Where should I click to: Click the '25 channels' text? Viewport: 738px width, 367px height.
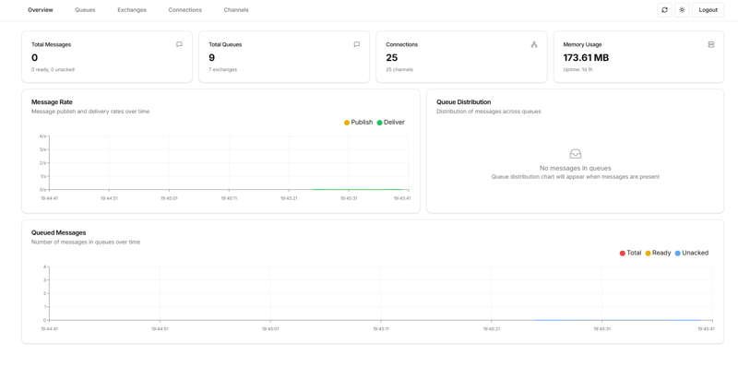(x=399, y=70)
